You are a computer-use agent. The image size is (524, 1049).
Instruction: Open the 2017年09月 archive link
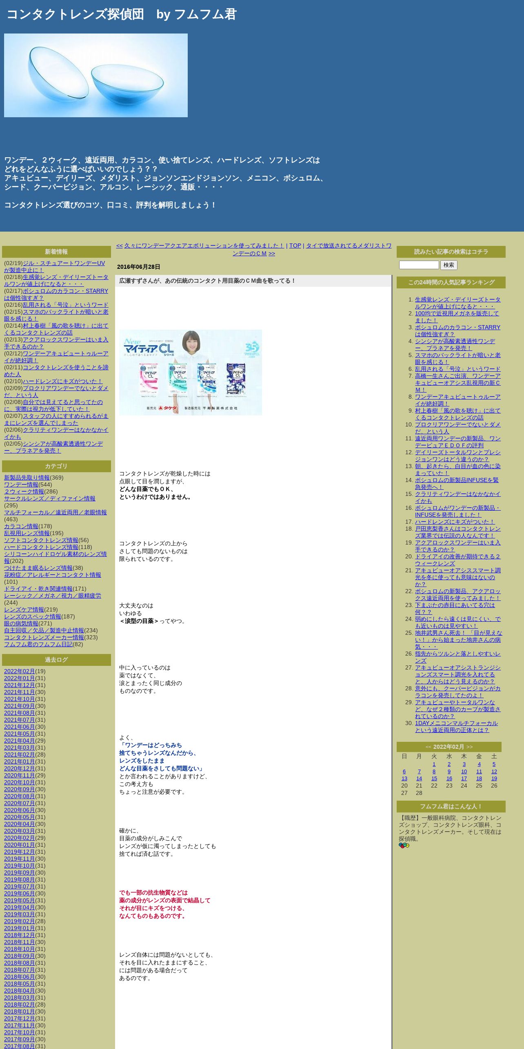click(20, 1039)
